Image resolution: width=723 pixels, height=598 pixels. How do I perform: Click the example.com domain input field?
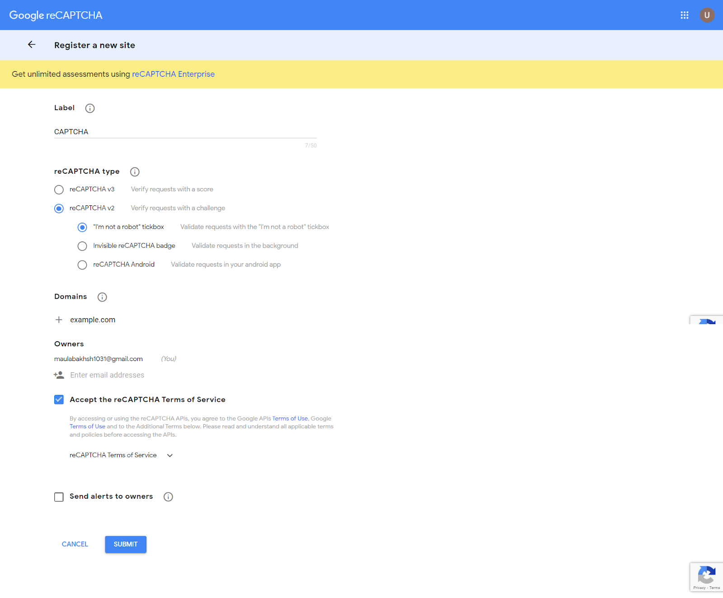point(93,320)
